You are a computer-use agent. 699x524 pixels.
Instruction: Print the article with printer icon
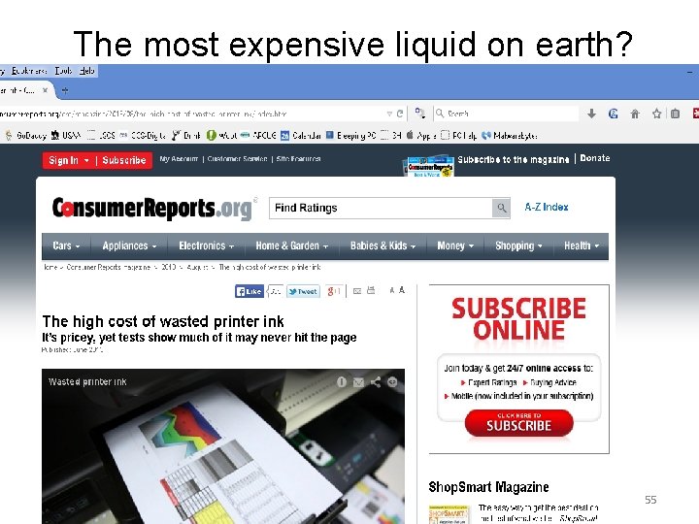coord(371,290)
